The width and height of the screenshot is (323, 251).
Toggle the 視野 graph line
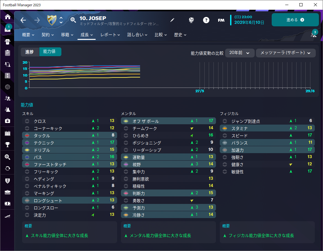(x=126, y=164)
